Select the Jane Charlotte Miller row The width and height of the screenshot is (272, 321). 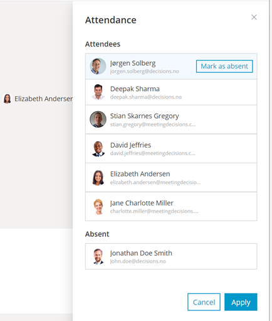click(171, 207)
